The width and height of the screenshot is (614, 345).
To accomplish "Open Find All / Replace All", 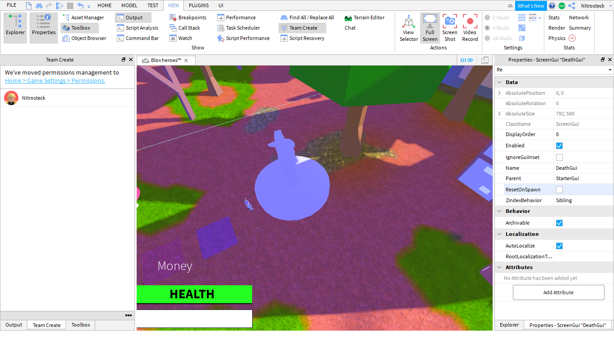I will pos(307,18).
